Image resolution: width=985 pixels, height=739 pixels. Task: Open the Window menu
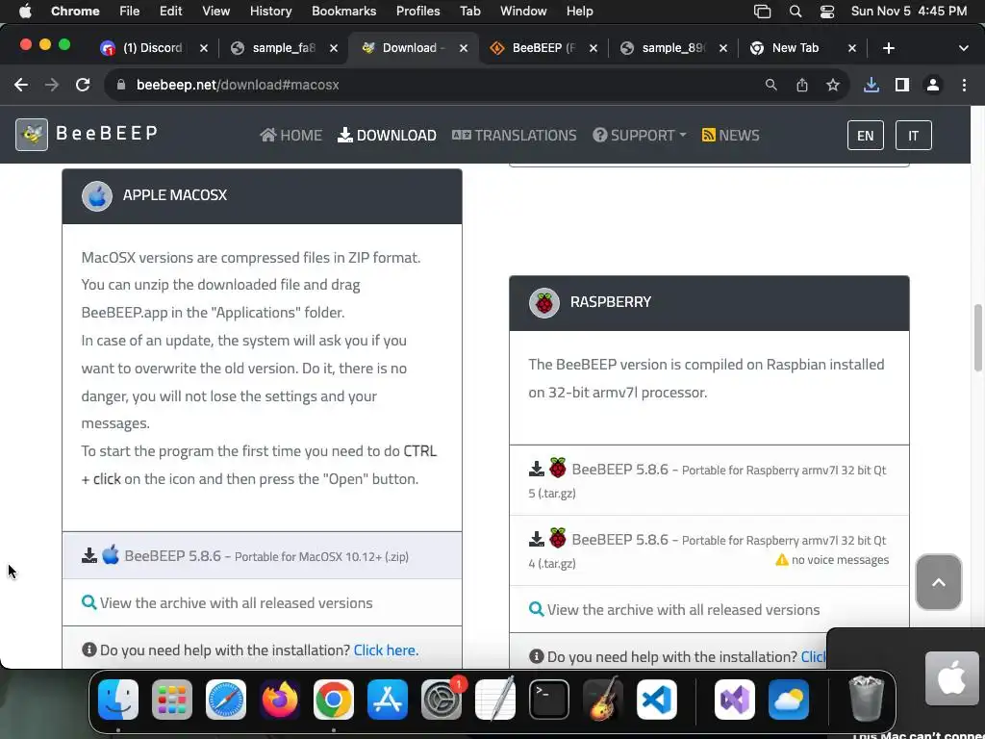(x=523, y=11)
